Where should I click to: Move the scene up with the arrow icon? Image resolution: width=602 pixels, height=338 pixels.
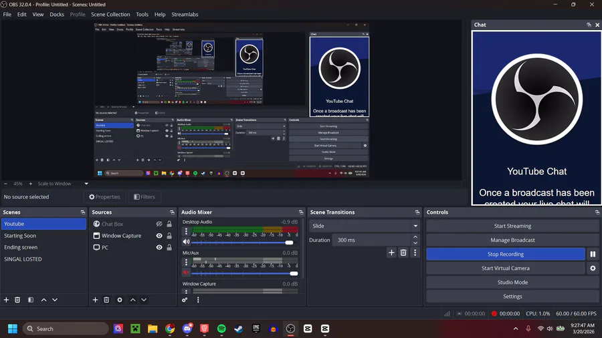43,300
